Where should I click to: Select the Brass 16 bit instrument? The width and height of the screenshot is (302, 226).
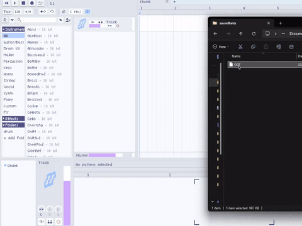48,80
